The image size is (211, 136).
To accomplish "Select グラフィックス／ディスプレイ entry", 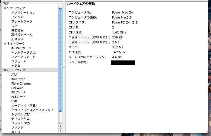I will pos(33,110).
